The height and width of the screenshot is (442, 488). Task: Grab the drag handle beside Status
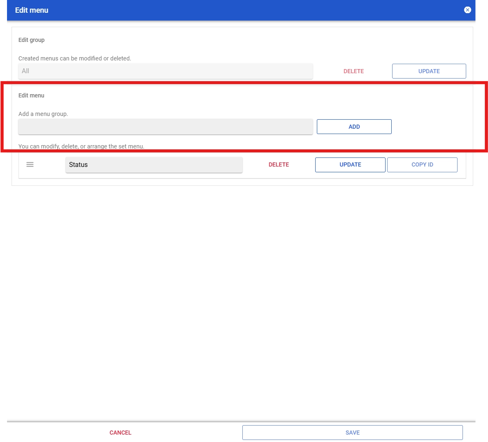(30, 164)
